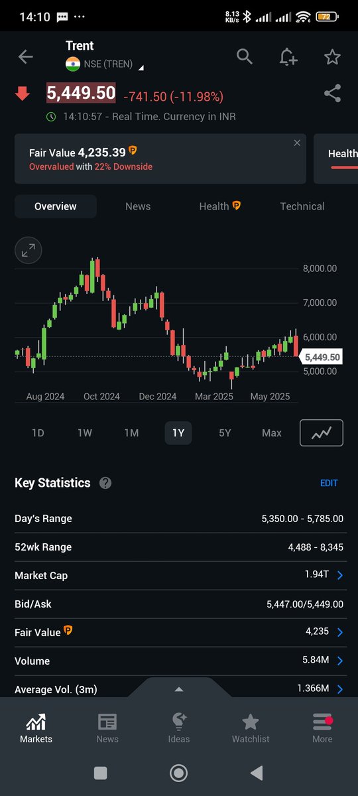
Task: Tap the battery indicator in status bar
Action: click(327, 17)
